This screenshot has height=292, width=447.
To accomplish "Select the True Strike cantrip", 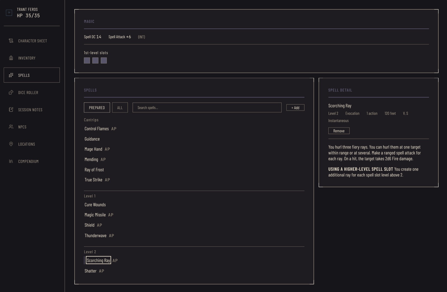I will click(93, 180).
